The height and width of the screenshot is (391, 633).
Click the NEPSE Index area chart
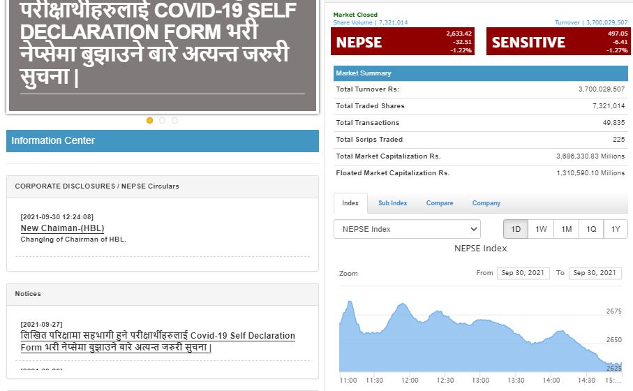[480, 337]
